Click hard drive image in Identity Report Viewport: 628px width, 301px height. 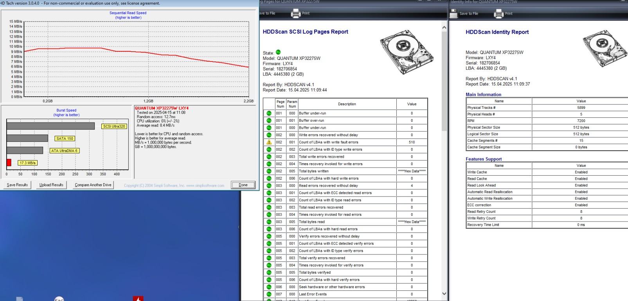coord(605,49)
